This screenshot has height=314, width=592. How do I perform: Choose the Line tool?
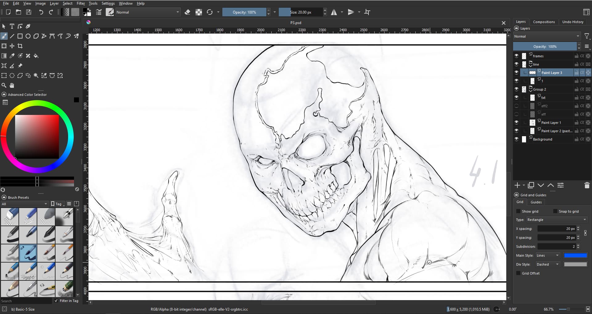click(12, 36)
